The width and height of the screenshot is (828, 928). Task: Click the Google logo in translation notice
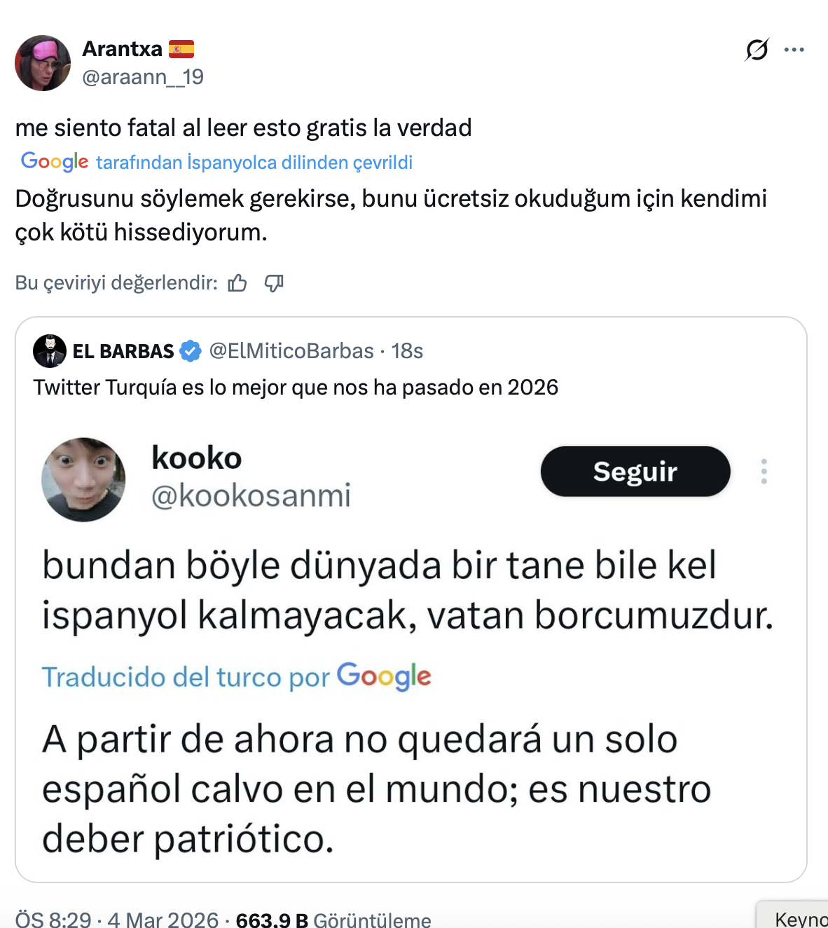click(x=55, y=161)
